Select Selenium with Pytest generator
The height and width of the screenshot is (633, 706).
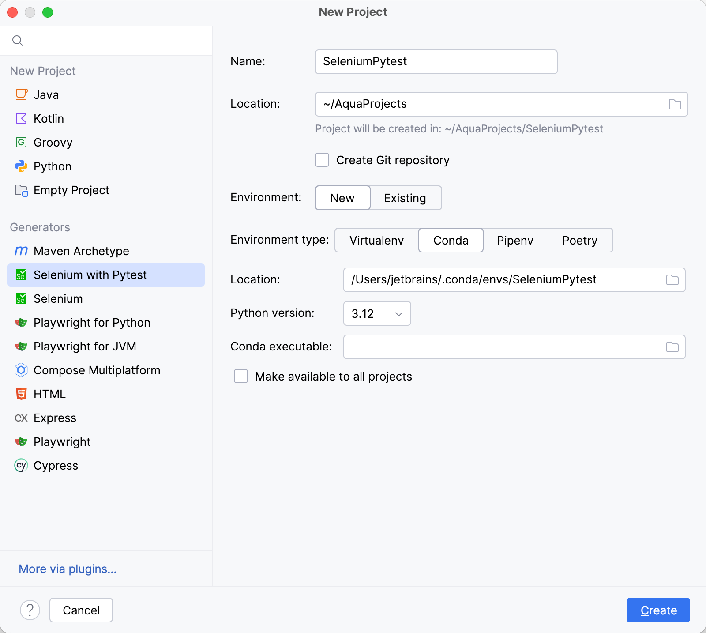click(x=106, y=275)
